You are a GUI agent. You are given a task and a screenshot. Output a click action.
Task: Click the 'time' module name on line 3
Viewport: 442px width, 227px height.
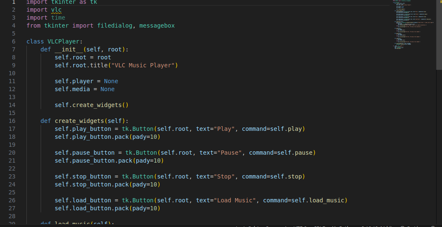coord(58,18)
